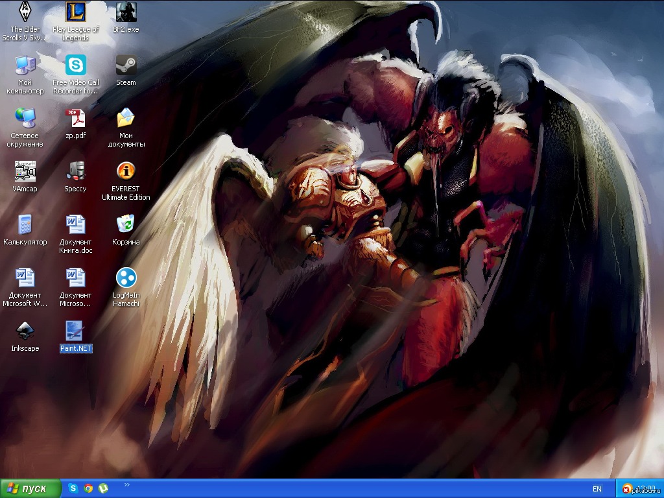Select the LogMeIn Hamachi shortcut
Screen dimensions: 664x498
coord(126,278)
